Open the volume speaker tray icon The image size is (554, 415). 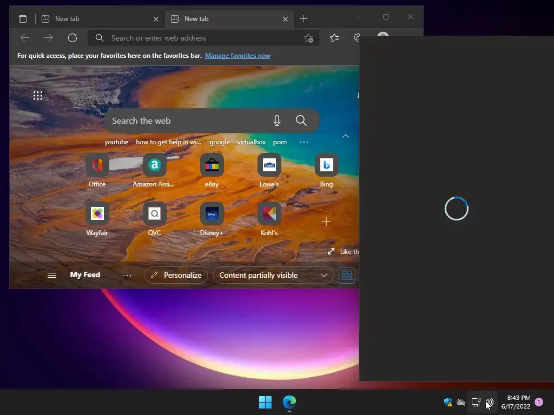coord(489,402)
